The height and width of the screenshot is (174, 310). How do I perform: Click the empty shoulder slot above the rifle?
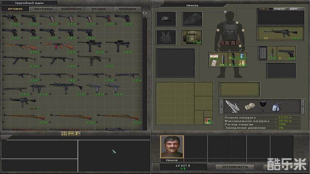[x=280, y=18]
